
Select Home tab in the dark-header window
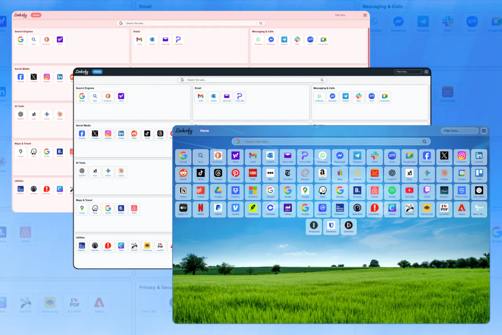pos(97,72)
